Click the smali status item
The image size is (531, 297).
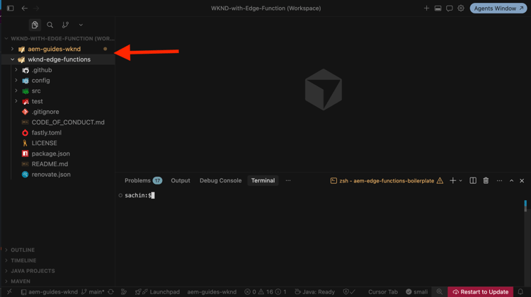click(417, 291)
